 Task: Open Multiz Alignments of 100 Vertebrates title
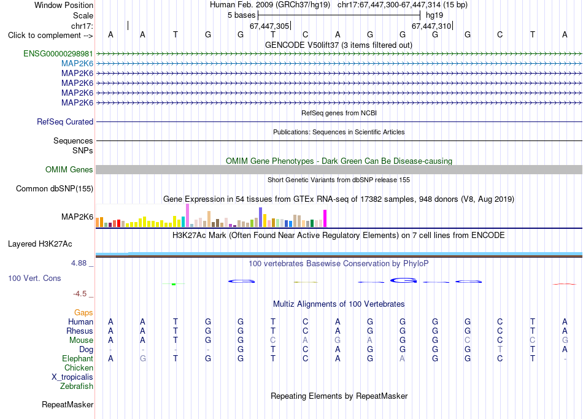tap(339, 304)
